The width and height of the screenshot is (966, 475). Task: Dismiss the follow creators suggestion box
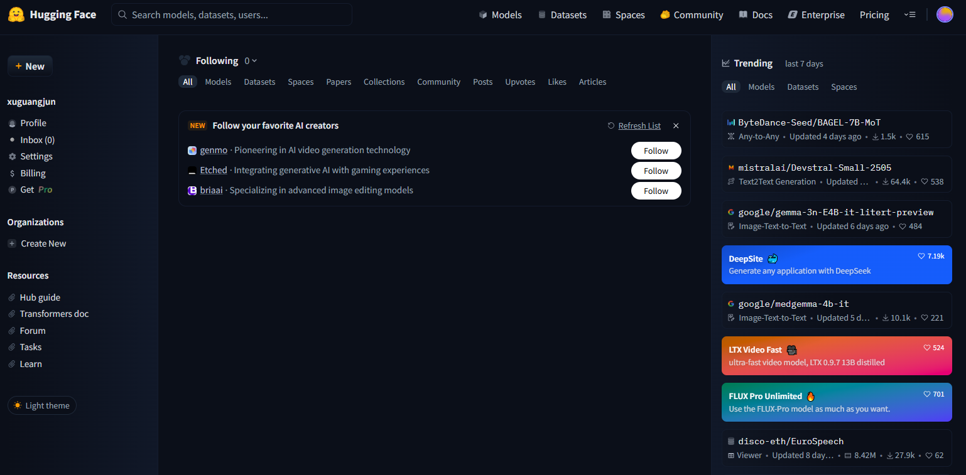tap(676, 125)
